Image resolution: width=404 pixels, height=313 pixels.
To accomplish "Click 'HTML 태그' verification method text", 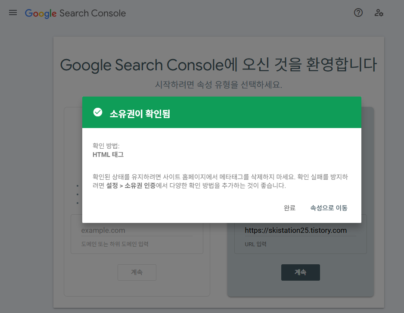I will (x=108, y=155).
